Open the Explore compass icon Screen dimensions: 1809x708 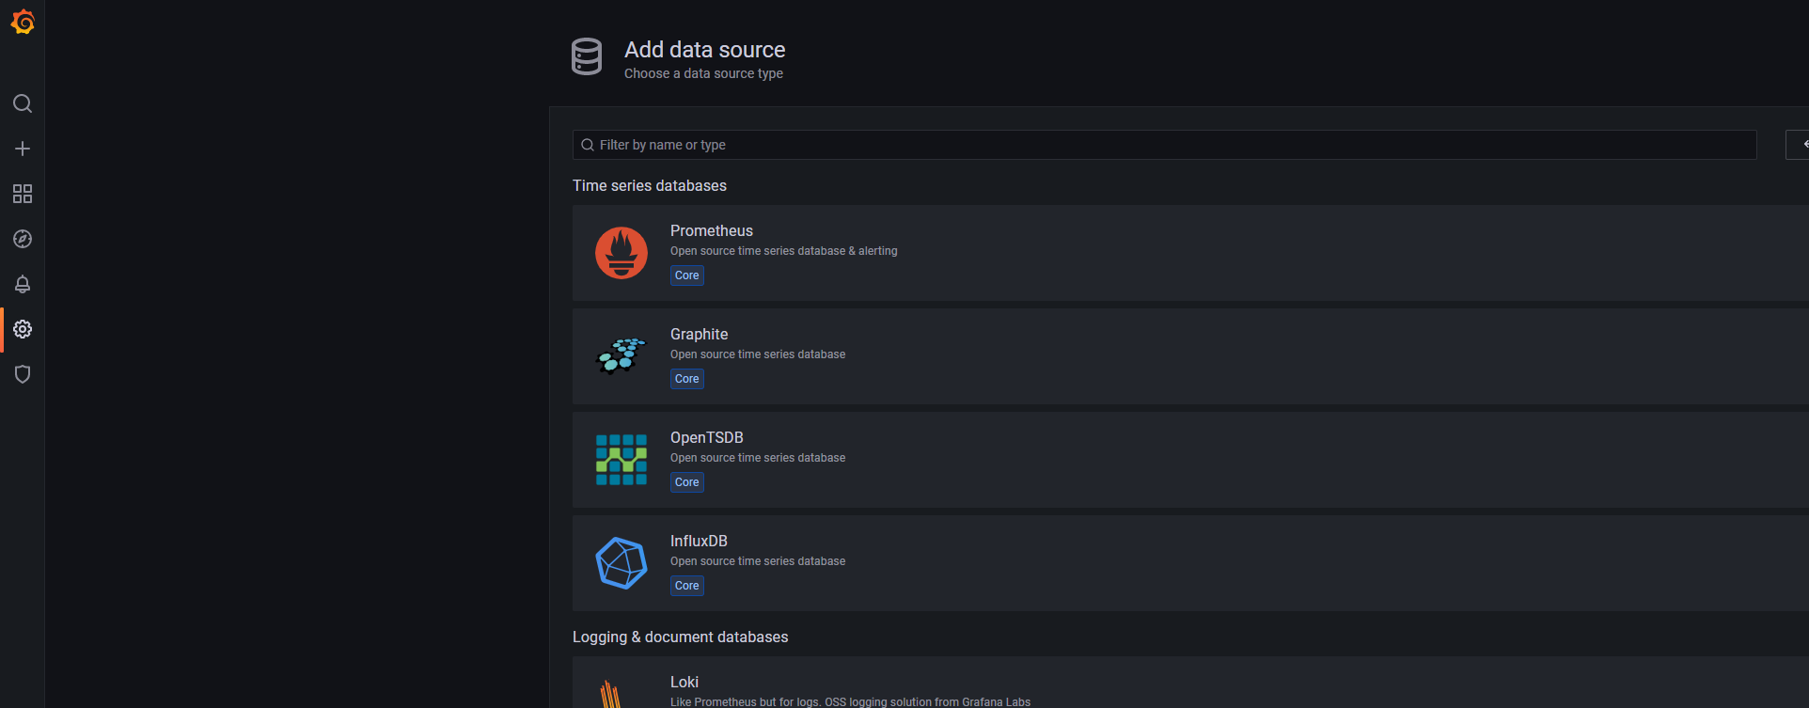[x=23, y=239]
